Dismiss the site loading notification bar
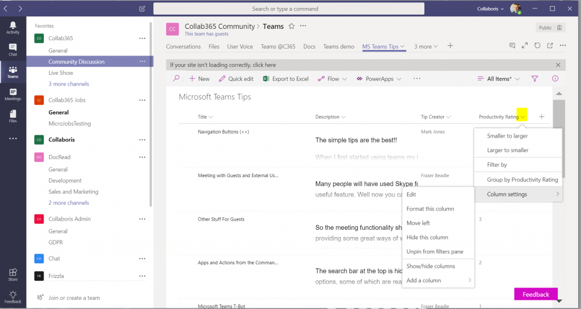 pyautogui.click(x=558, y=65)
